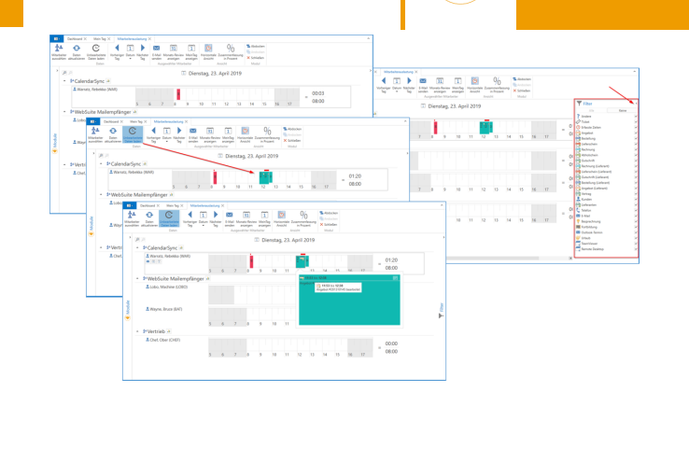689x476 pixels.
Task: Collapse the Vertrieb group in front window
Action: [138, 331]
